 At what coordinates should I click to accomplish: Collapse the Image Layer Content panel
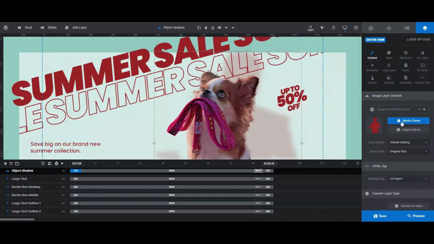(x=398, y=96)
